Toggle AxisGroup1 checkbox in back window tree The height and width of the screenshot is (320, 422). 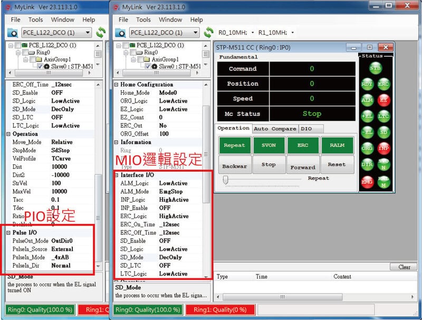click(x=32, y=59)
